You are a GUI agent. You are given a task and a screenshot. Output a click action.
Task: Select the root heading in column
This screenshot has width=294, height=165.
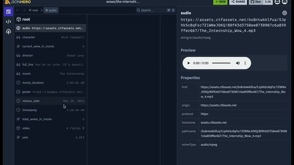(23, 19)
